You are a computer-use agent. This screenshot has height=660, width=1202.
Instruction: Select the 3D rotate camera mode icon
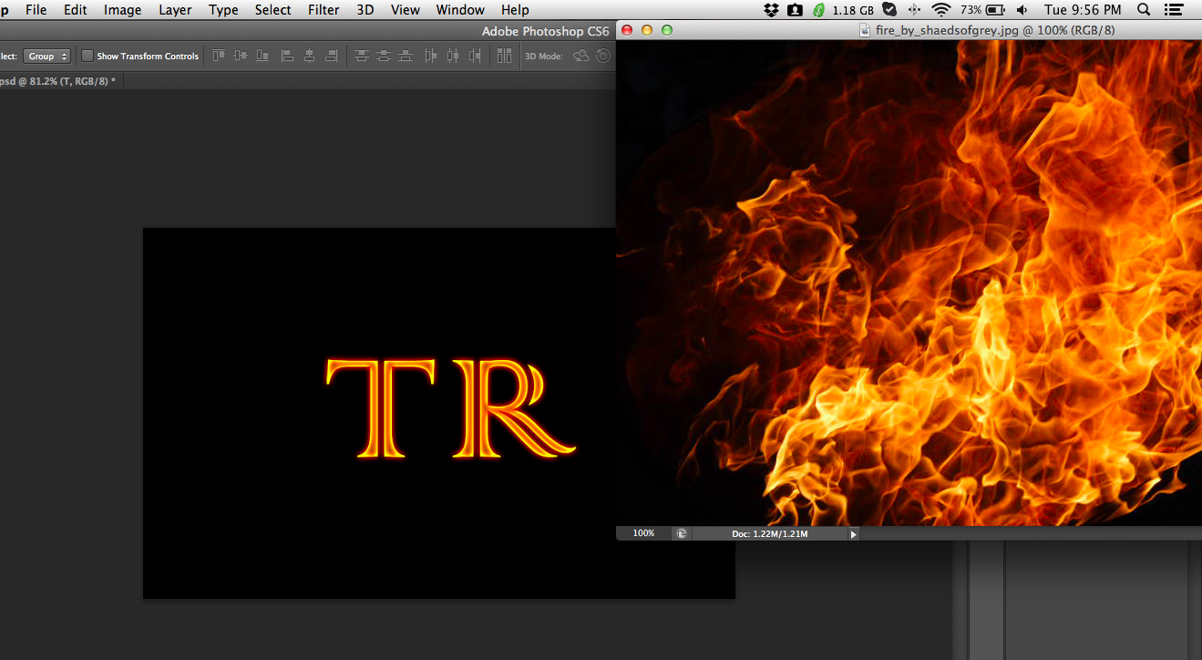tap(580, 56)
